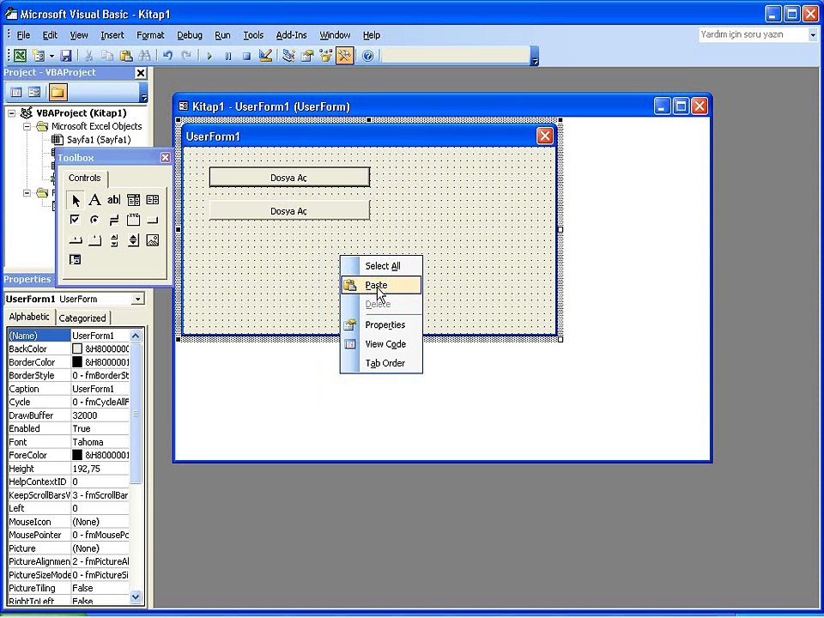Collapse the VBAProject (Kitap1) tree node

(x=12, y=113)
